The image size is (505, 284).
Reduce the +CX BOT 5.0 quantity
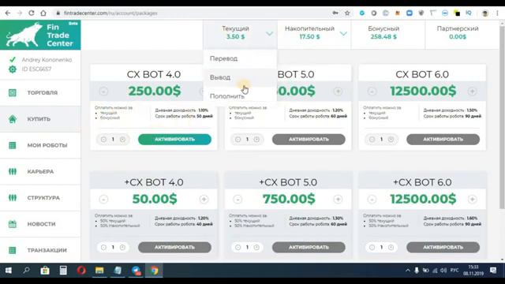tap(238, 247)
